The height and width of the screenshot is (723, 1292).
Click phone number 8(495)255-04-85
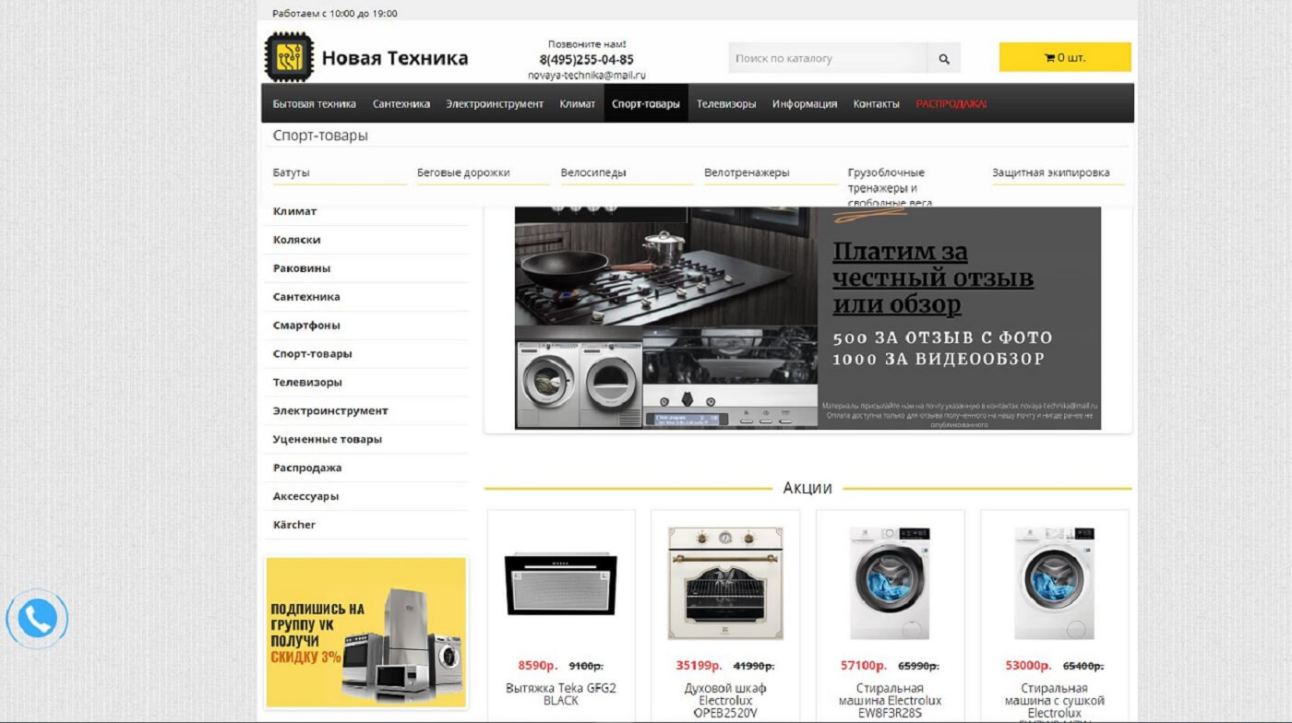click(587, 60)
